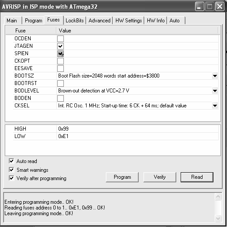Go to the Advanced tab

[99, 21]
